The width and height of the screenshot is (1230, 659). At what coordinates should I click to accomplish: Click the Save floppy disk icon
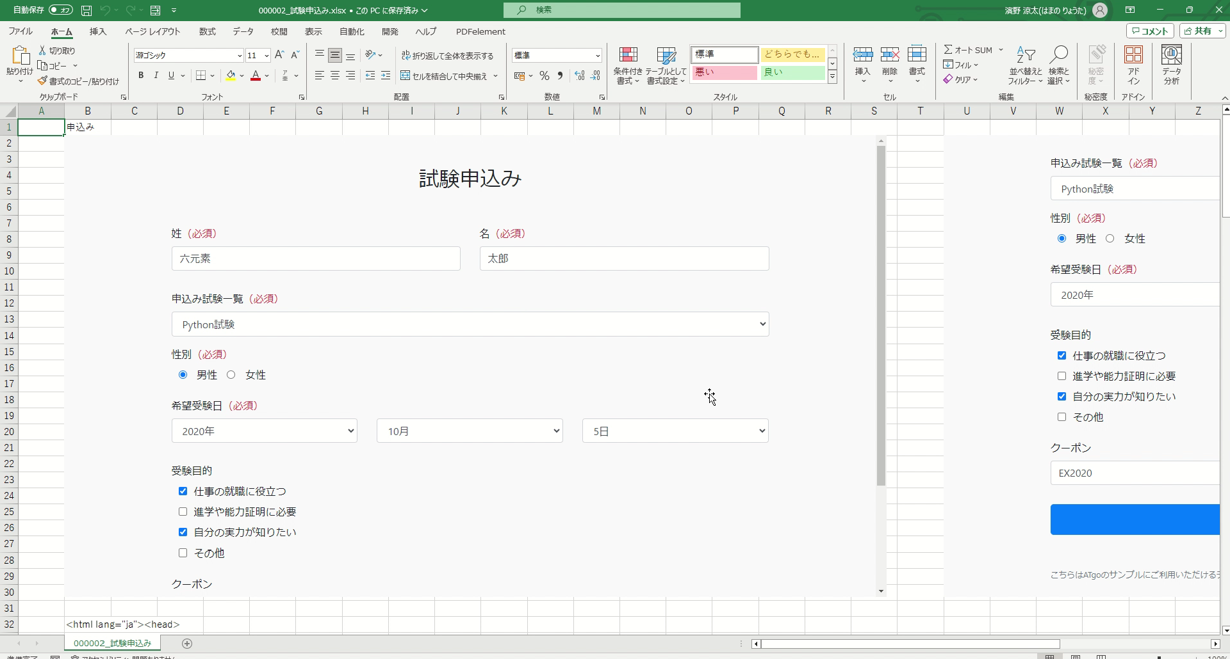(86, 10)
